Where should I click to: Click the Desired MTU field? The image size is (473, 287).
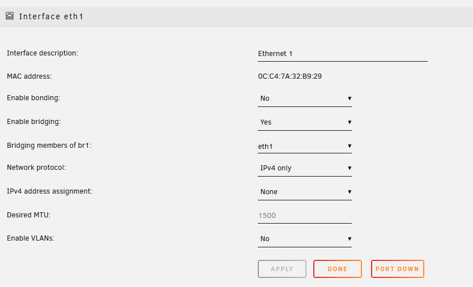click(x=305, y=216)
